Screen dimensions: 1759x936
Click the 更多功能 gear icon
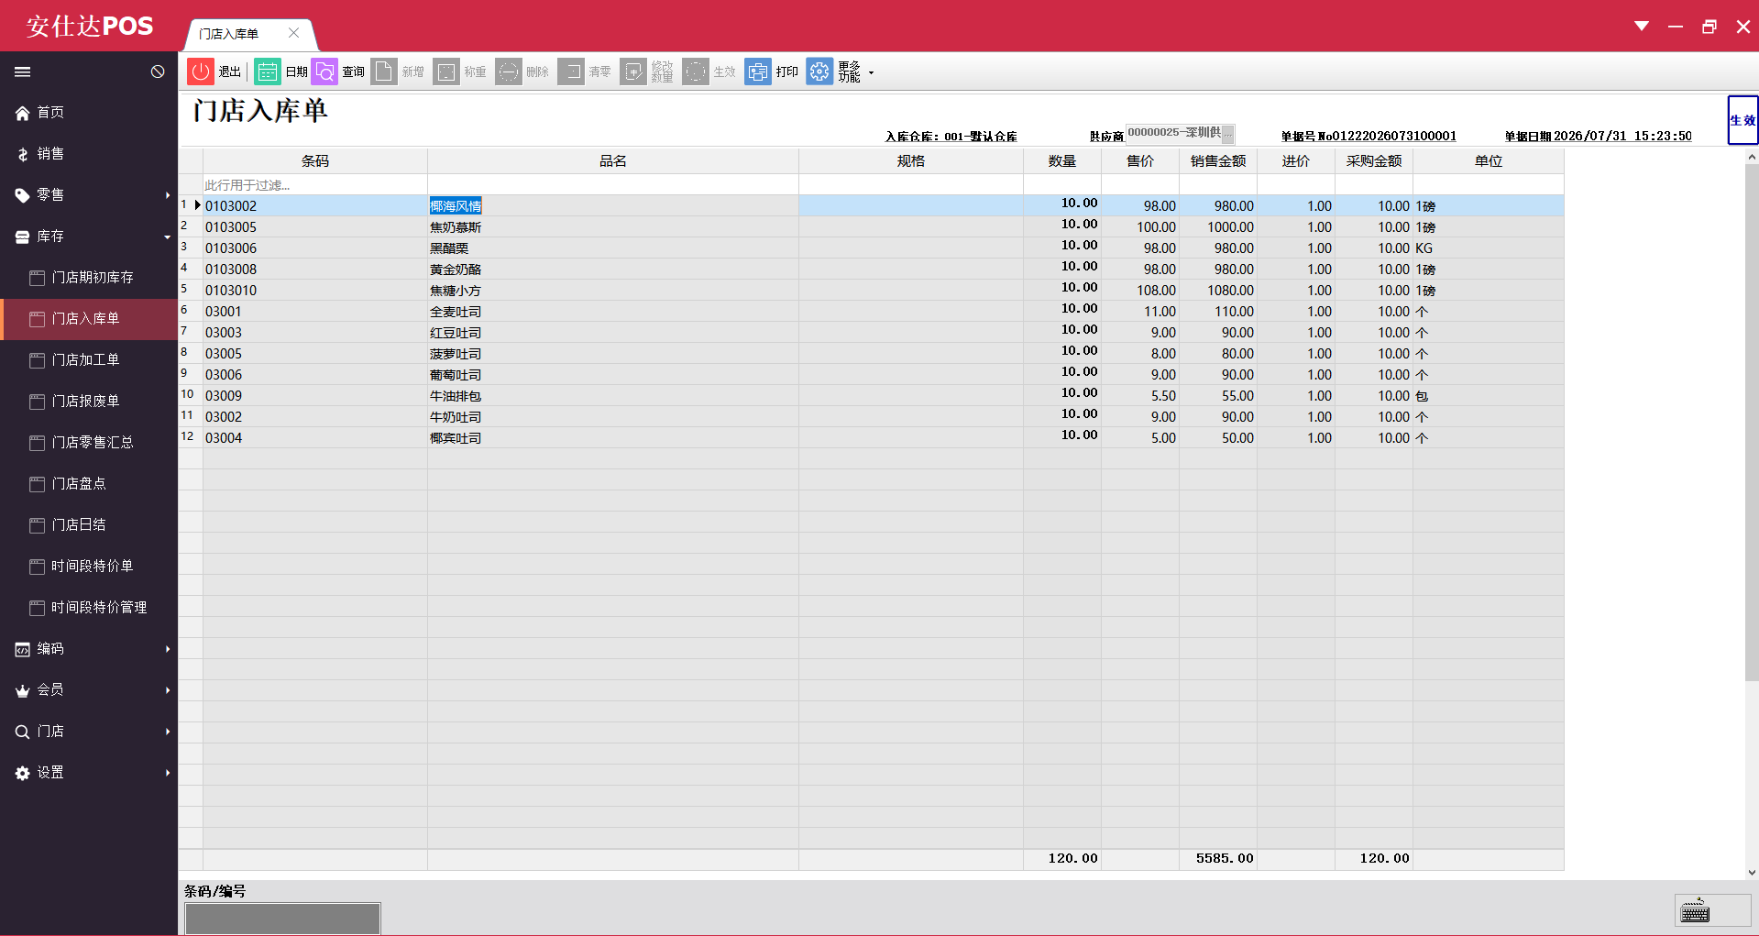click(819, 72)
